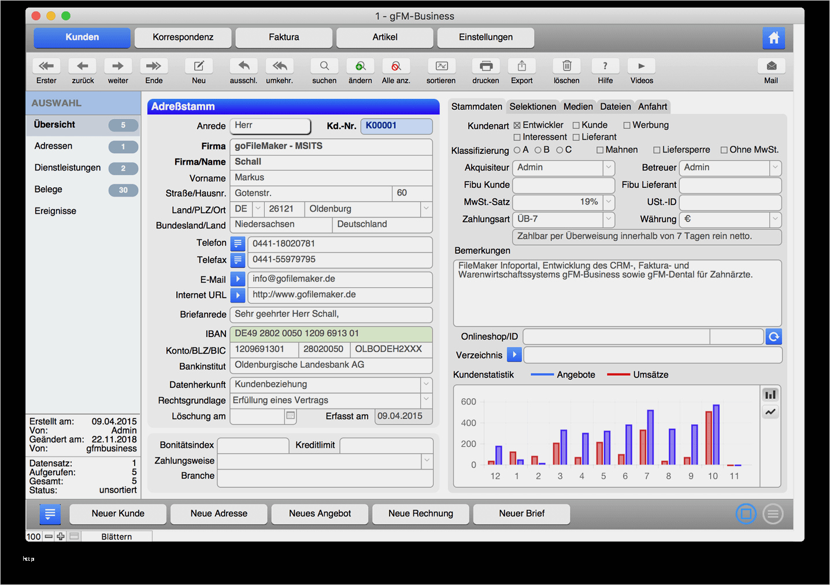This screenshot has width=830, height=585.
Task: Create new record with Neu icon
Action: click(199, 66)
